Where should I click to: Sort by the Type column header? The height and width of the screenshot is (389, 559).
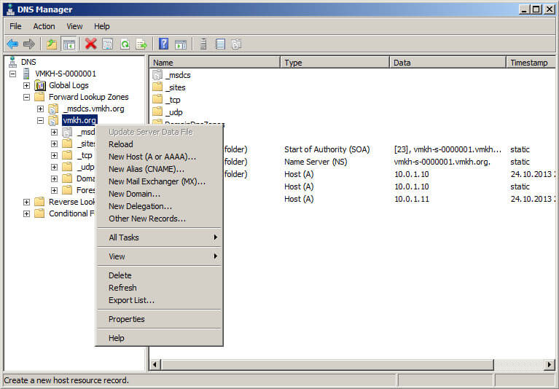pos(335,63)
